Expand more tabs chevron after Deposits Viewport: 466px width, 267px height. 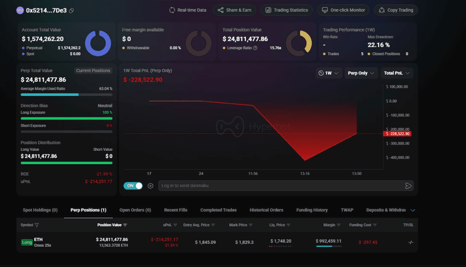click(x=412, y=210)
